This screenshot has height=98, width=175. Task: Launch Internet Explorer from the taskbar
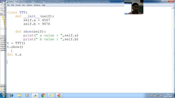tap(11, 96)
